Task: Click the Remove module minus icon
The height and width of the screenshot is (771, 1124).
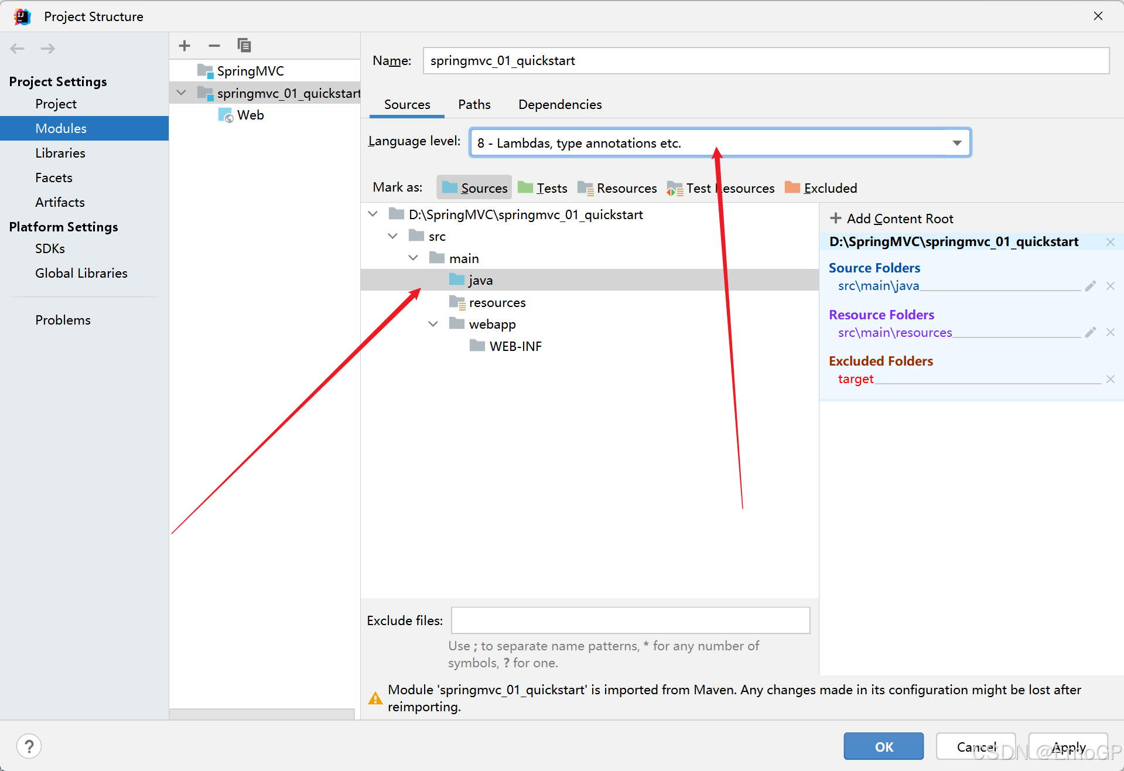Action: pos(214,46)
